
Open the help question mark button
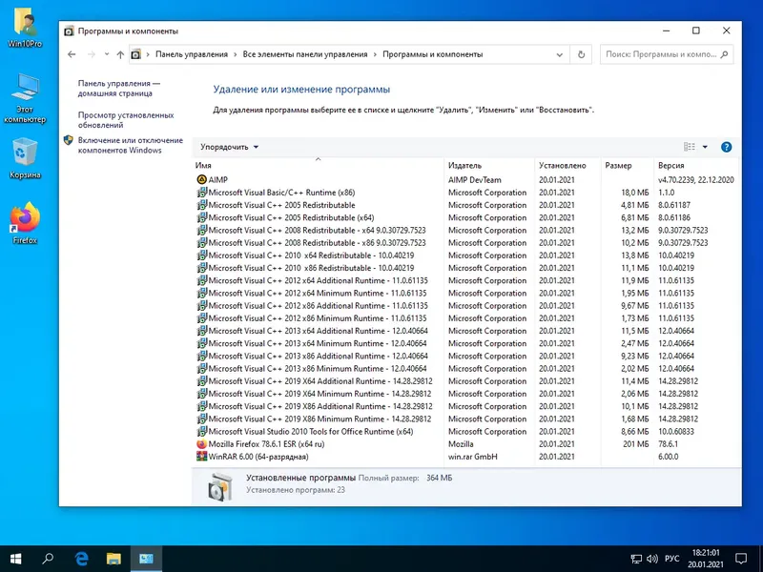(726, 147)
